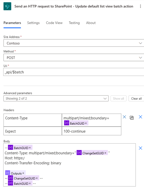Click the BatchGUID variable icon on Body's first line
144x187 pixels.
10,148
